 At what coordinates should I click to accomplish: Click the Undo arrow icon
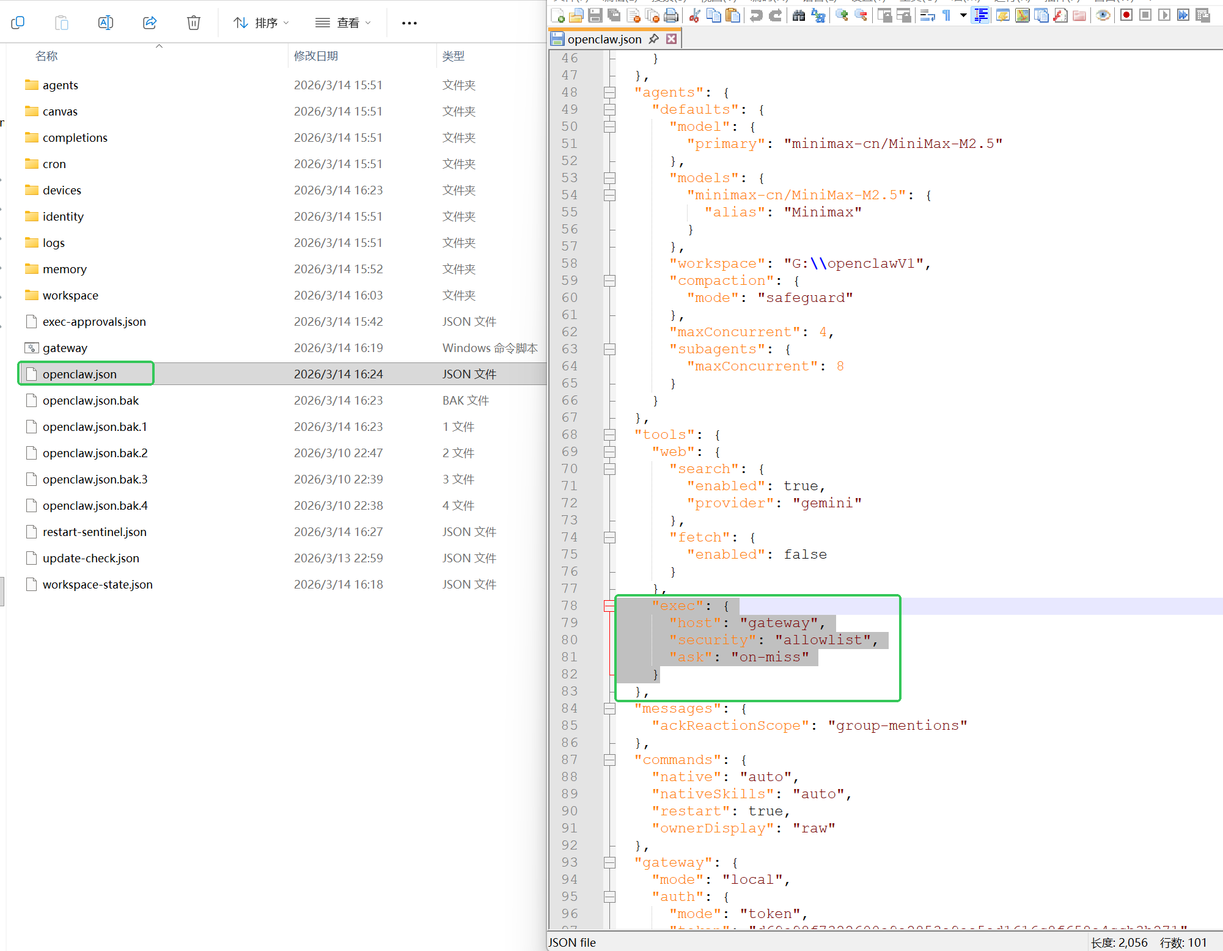point(756,15)
